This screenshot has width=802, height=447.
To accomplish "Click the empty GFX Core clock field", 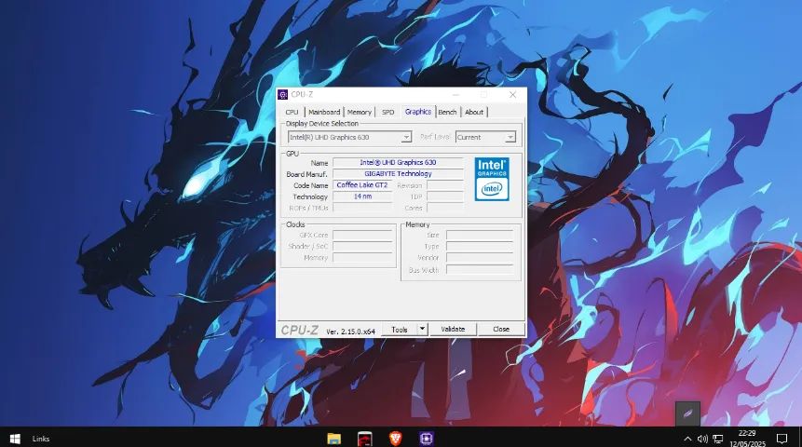I will 362,236.
